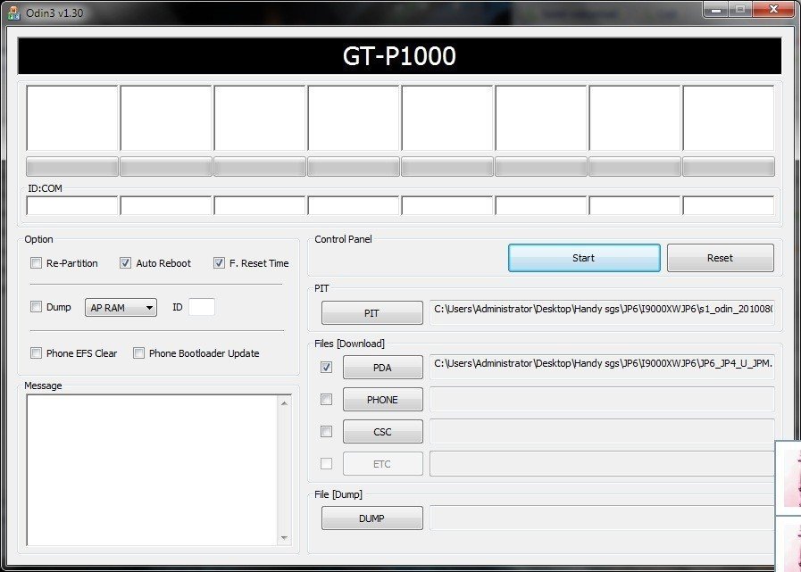This screenshot has width=801, height=572.
Task: Click the PDA file path field
Action: 602,367
